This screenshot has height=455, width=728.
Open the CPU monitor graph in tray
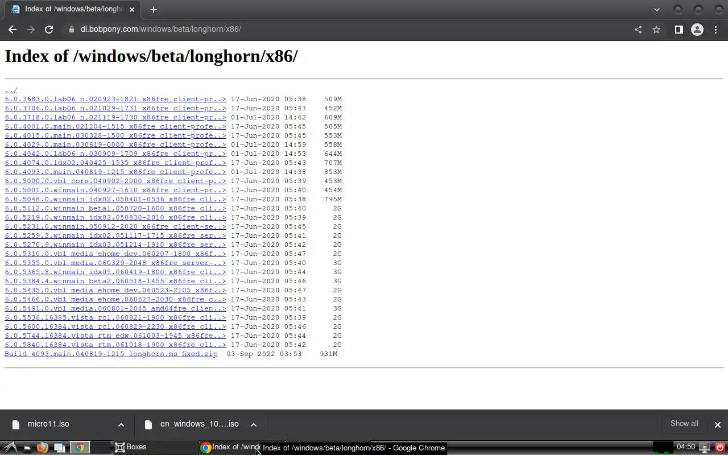point(663,448)
